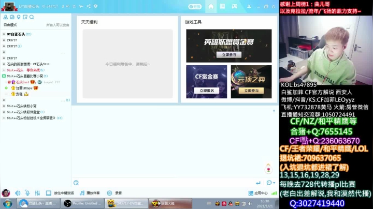Open the 243717-DY白鲨 YY taskbar item
The width and height of the screenshot is (373, 209).
[x=126, y=203]
